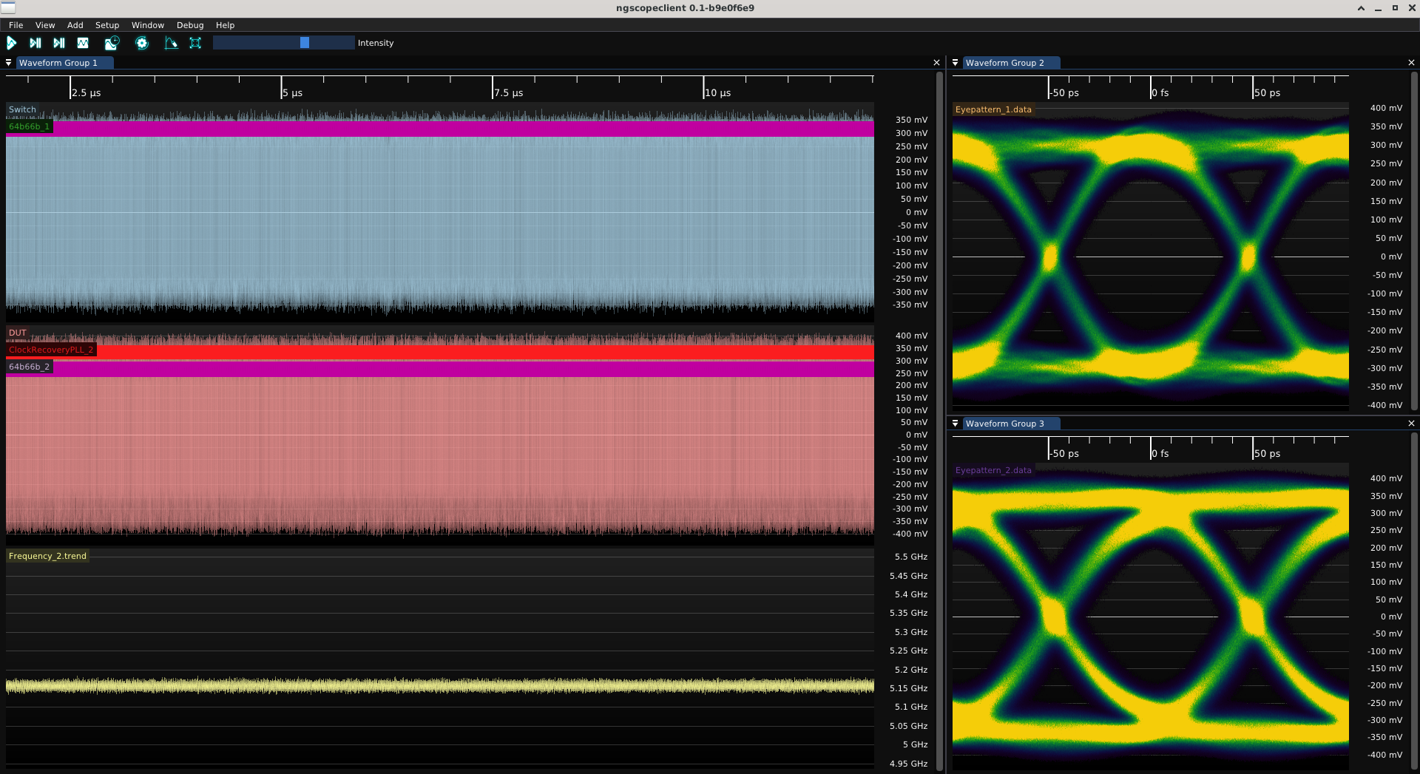Open the Setup menu

(x=107, y=25)
